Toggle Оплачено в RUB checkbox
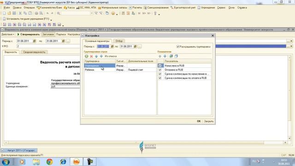Image resolution: width=295 pixels, height=166 pixels. (160, 70)
